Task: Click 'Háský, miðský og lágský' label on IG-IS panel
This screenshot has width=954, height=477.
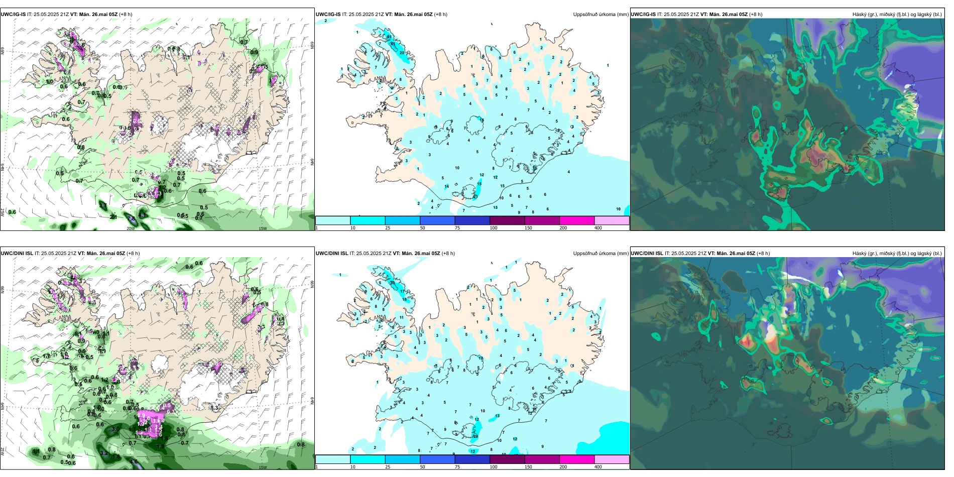Action: 897,15
